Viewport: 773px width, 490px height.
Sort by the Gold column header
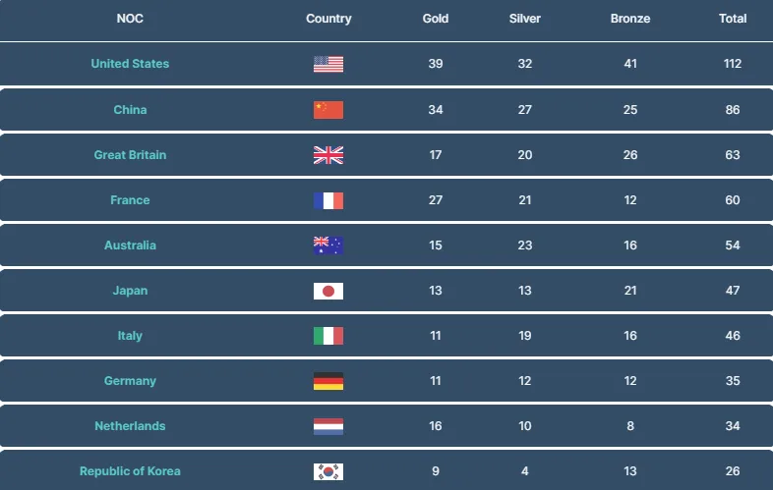[436, 19]
